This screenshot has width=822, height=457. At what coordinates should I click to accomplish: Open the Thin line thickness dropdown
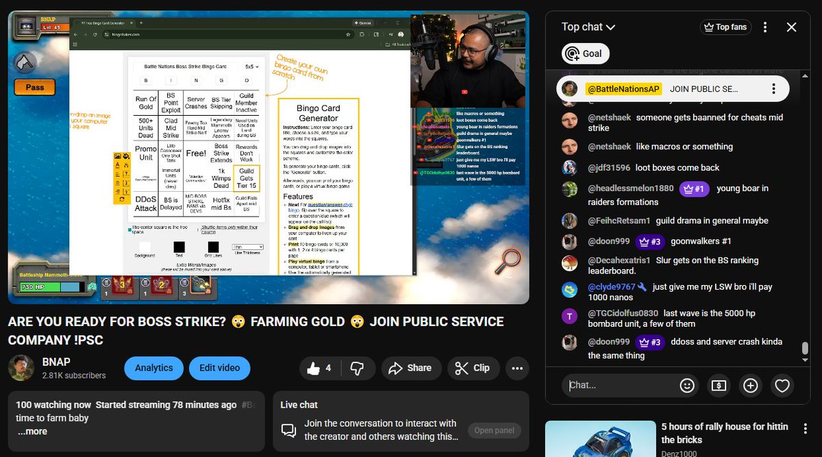(247, 247)
